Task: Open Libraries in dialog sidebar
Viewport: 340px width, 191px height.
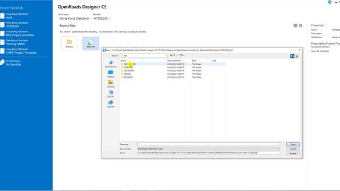Action: [x=110, y=84]
